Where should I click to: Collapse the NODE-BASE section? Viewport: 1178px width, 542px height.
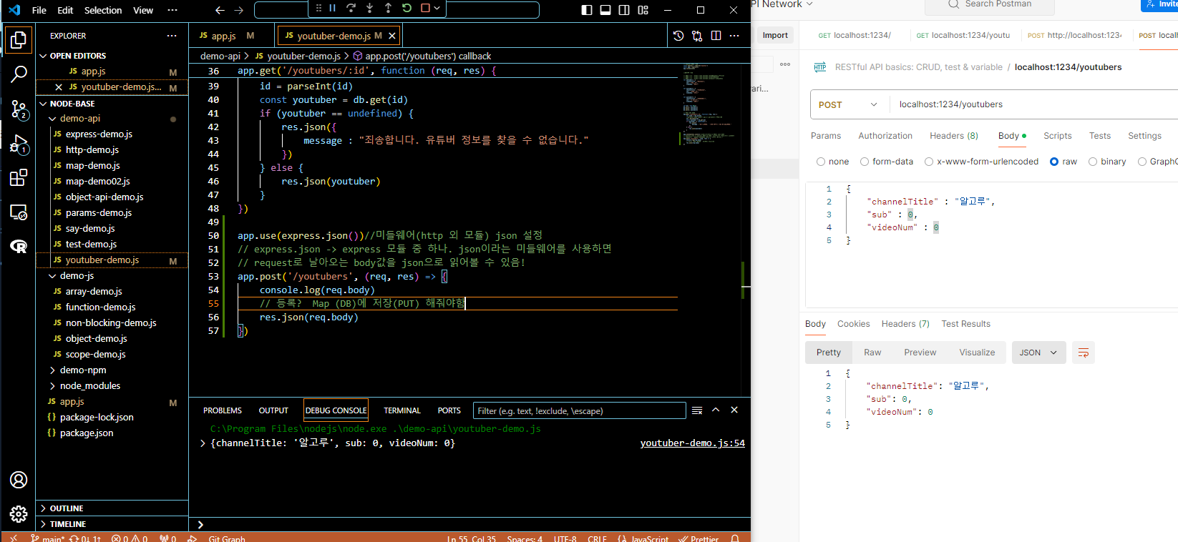click(x=44, y=104)
